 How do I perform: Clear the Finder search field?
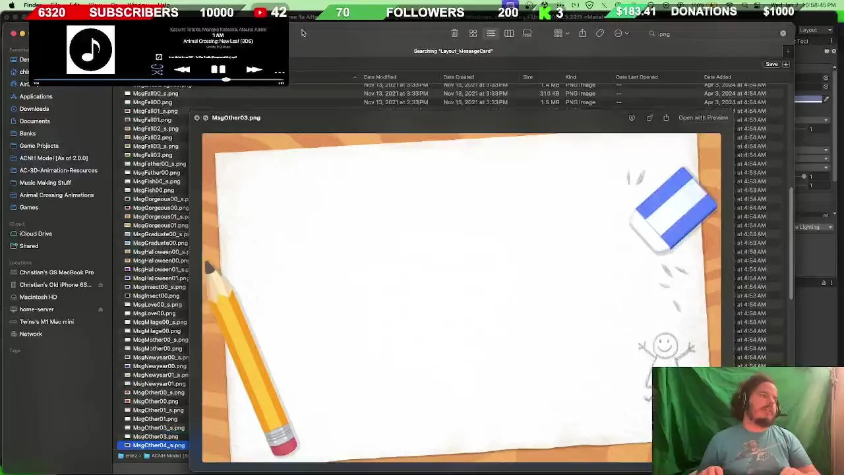click(x=783, y=34)
